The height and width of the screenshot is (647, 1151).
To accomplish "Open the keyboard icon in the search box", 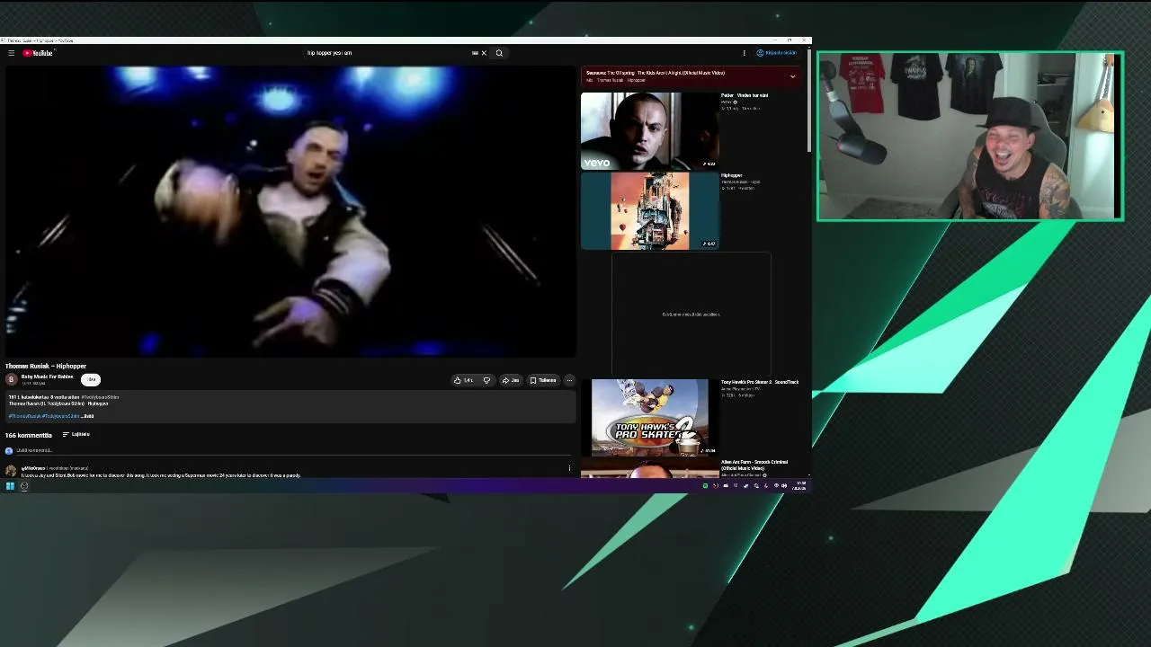I will click(x=475, y=53).
